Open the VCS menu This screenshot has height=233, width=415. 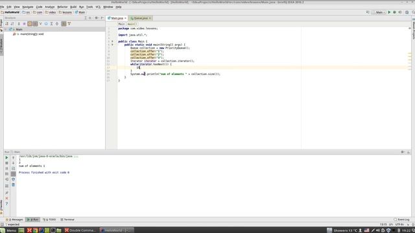pyautogui.click(x=98, y=7)
